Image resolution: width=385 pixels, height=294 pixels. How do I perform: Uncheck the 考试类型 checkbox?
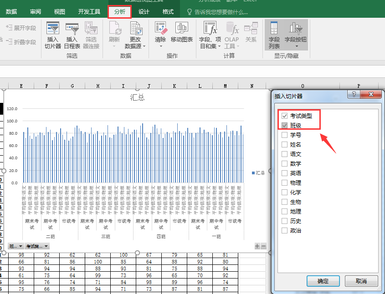pyautogui.click(x=285, y=116)
